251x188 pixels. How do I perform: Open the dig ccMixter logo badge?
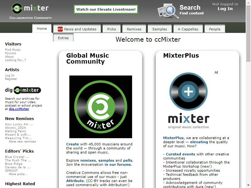23,90
